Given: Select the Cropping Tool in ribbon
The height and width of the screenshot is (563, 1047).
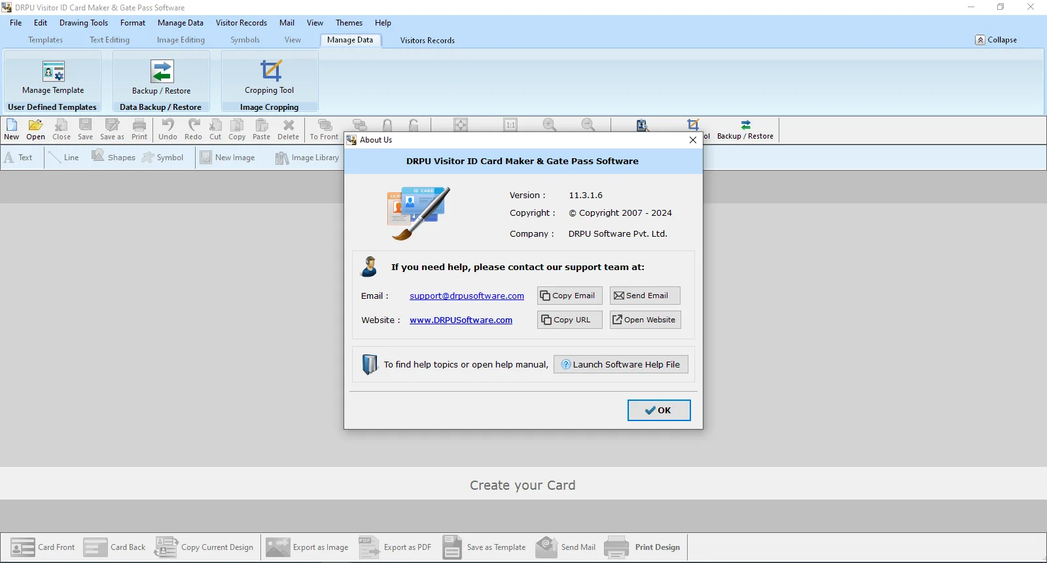Looking at the screenshot, I should 270,77.
